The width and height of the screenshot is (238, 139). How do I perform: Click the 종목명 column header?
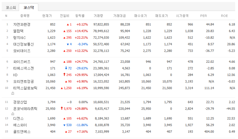coord(25,16)
